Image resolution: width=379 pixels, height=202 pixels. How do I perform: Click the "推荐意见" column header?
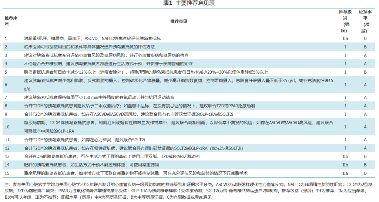(179, 21)
